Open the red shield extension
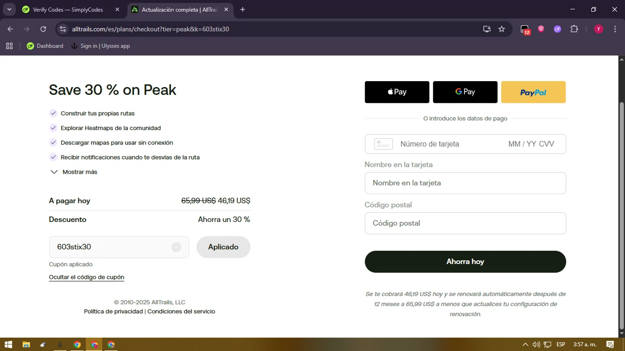The image size is (625, 351). point(541,29)
